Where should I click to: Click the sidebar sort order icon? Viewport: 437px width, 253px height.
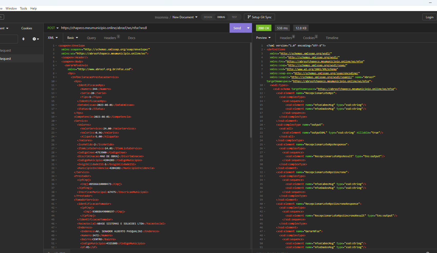point(23,39)
